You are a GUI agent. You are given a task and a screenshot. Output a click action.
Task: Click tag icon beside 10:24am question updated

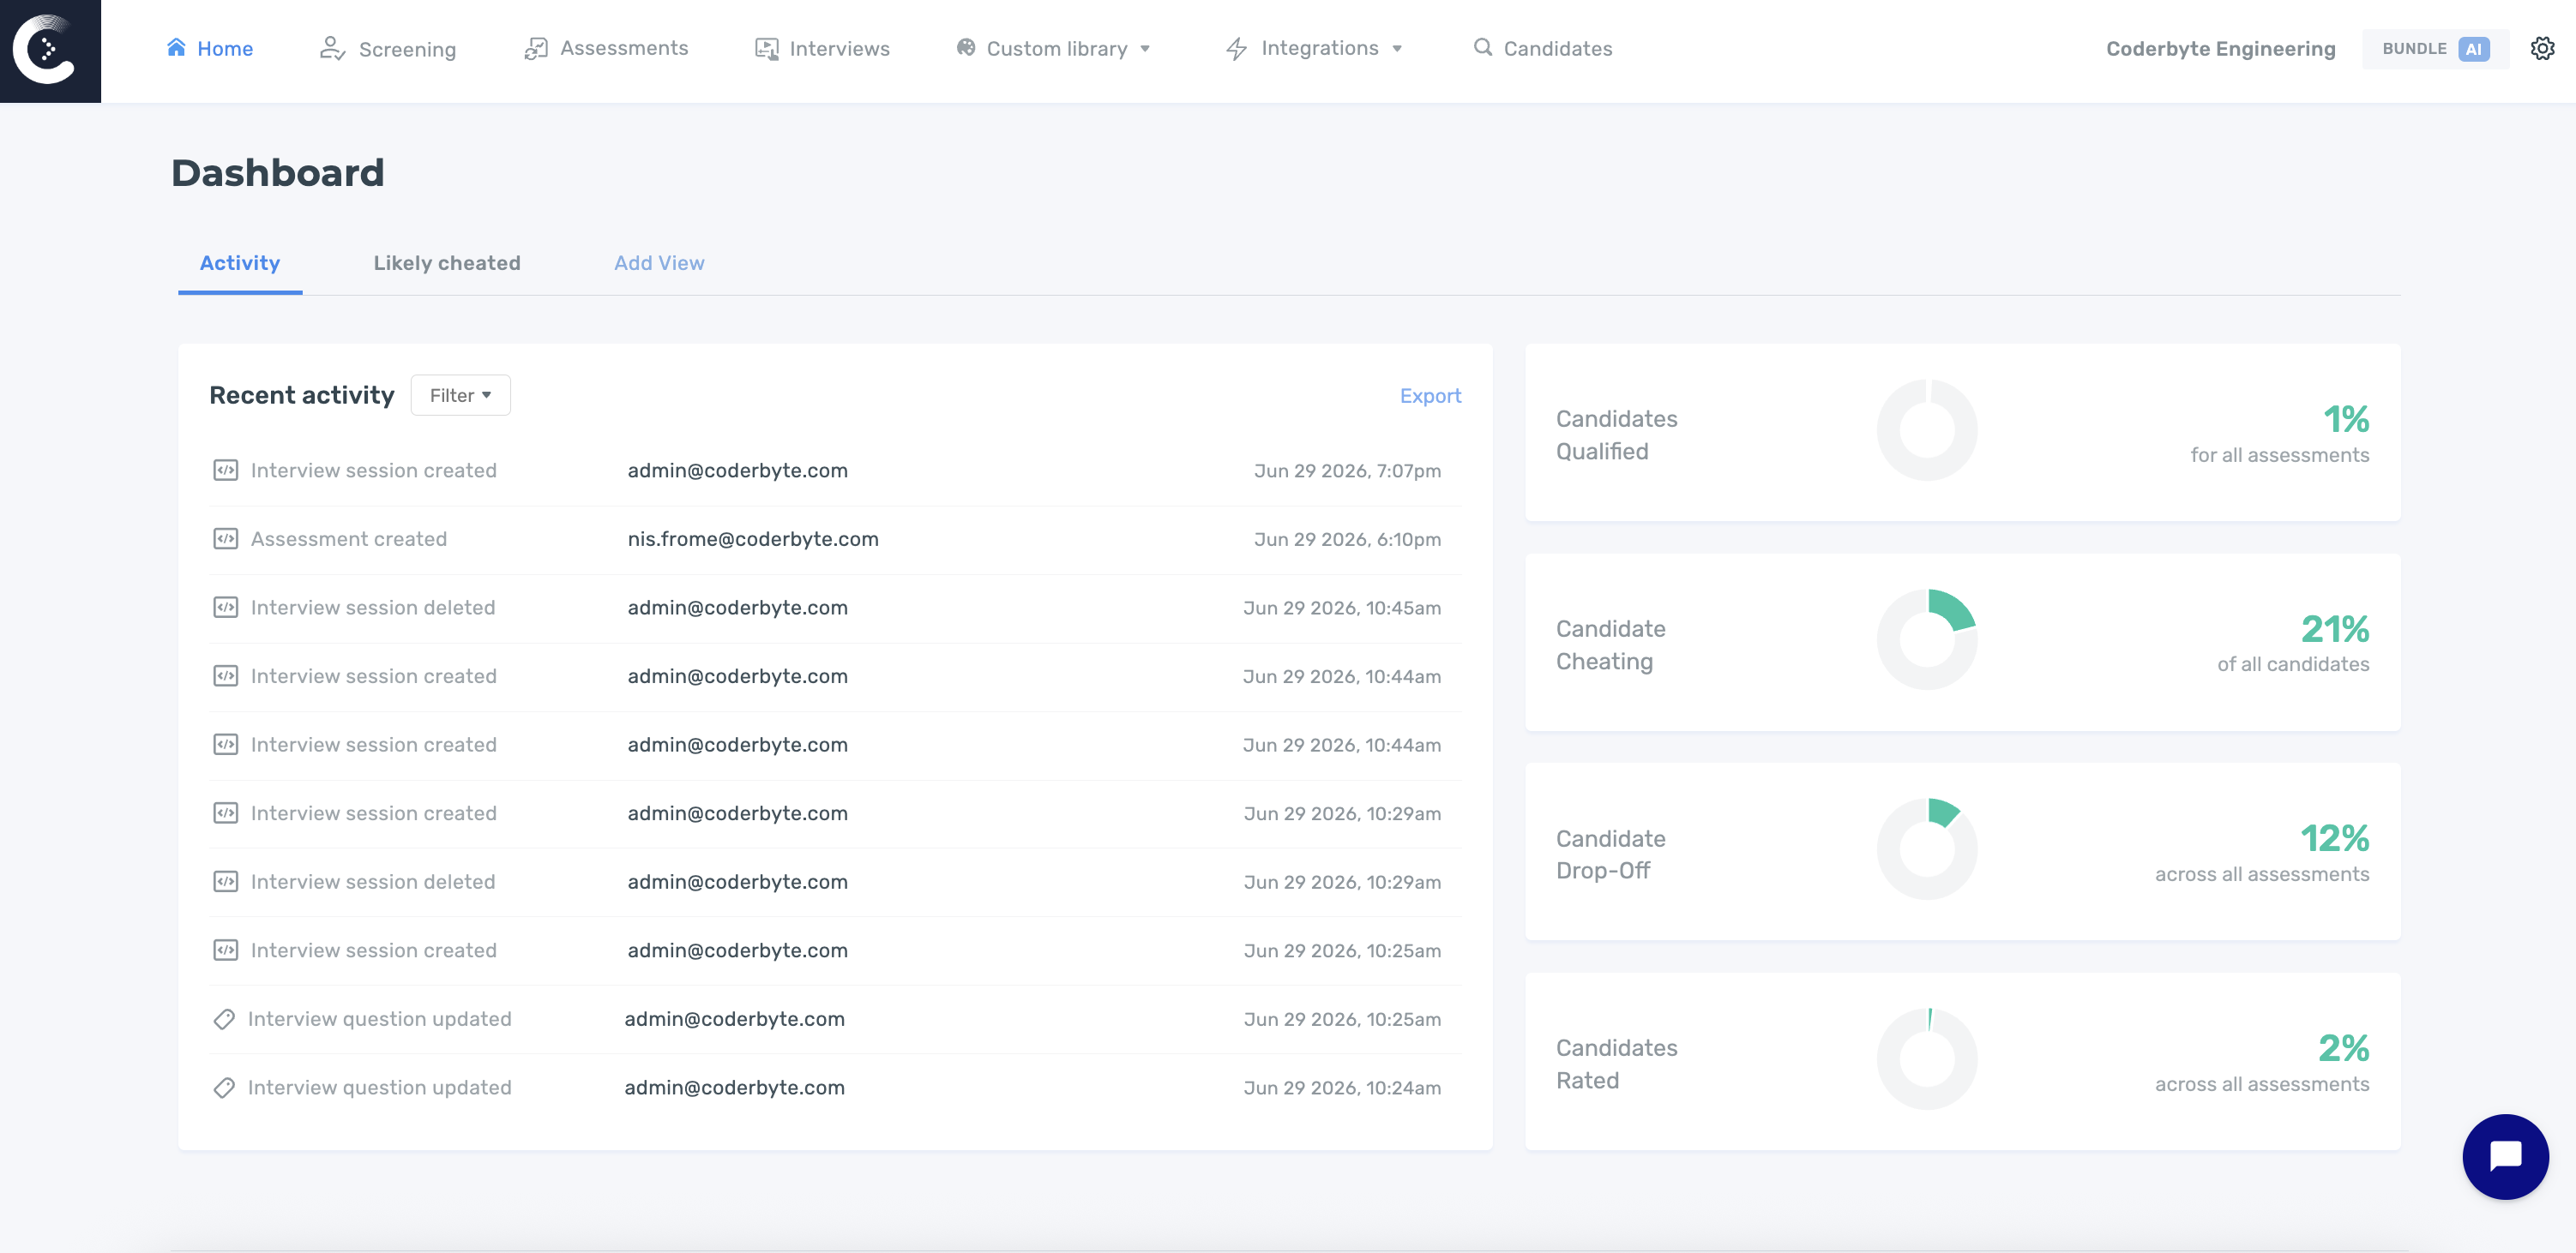coord(224,1087)
